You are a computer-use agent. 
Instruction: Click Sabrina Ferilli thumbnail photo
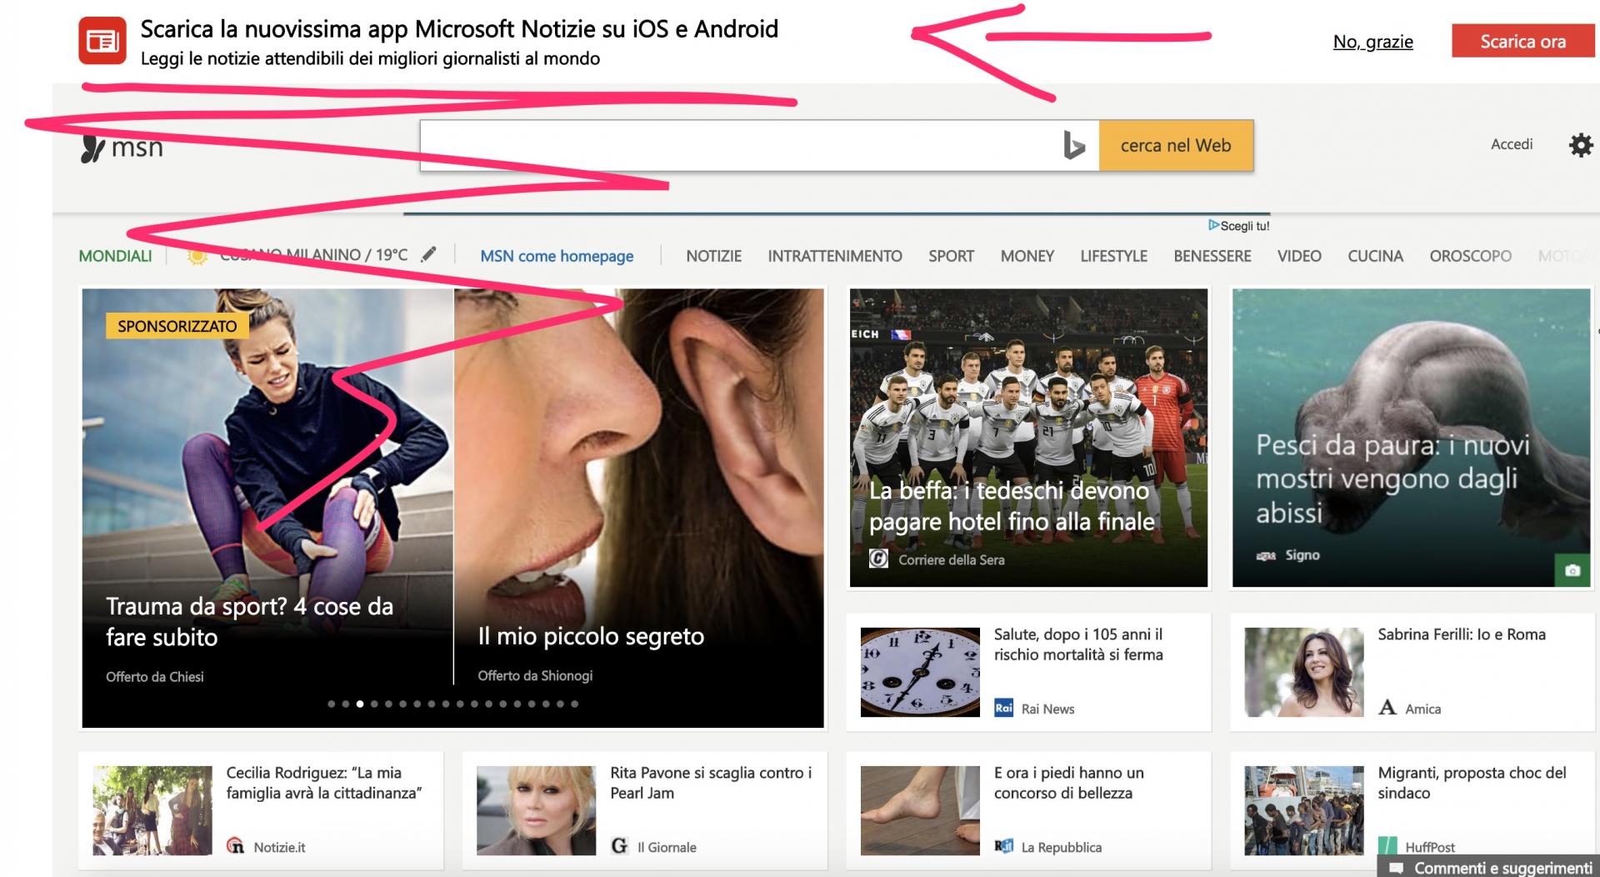(1303, 672)
